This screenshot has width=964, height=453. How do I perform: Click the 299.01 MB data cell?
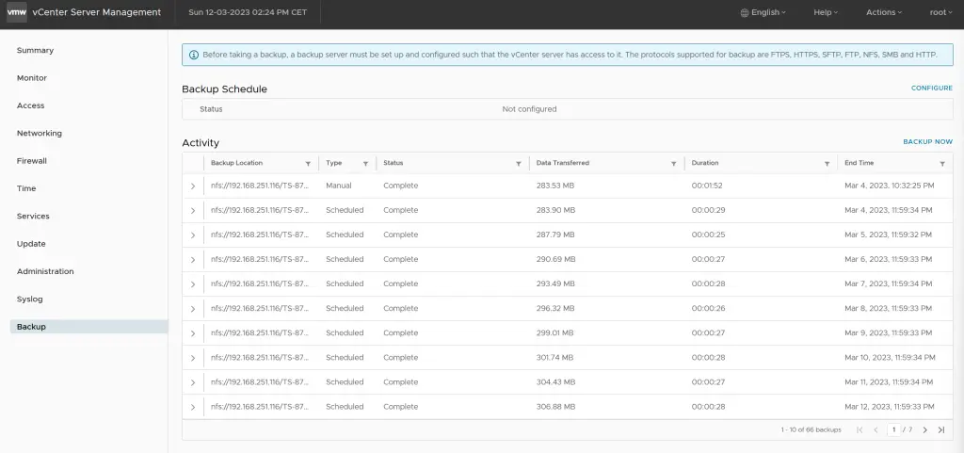coord(554,333)
